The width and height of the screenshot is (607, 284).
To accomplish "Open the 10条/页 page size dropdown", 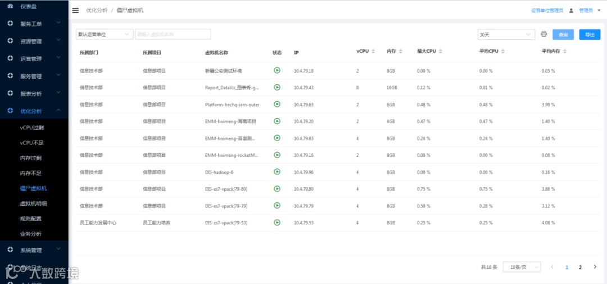I will click(522, 267).
